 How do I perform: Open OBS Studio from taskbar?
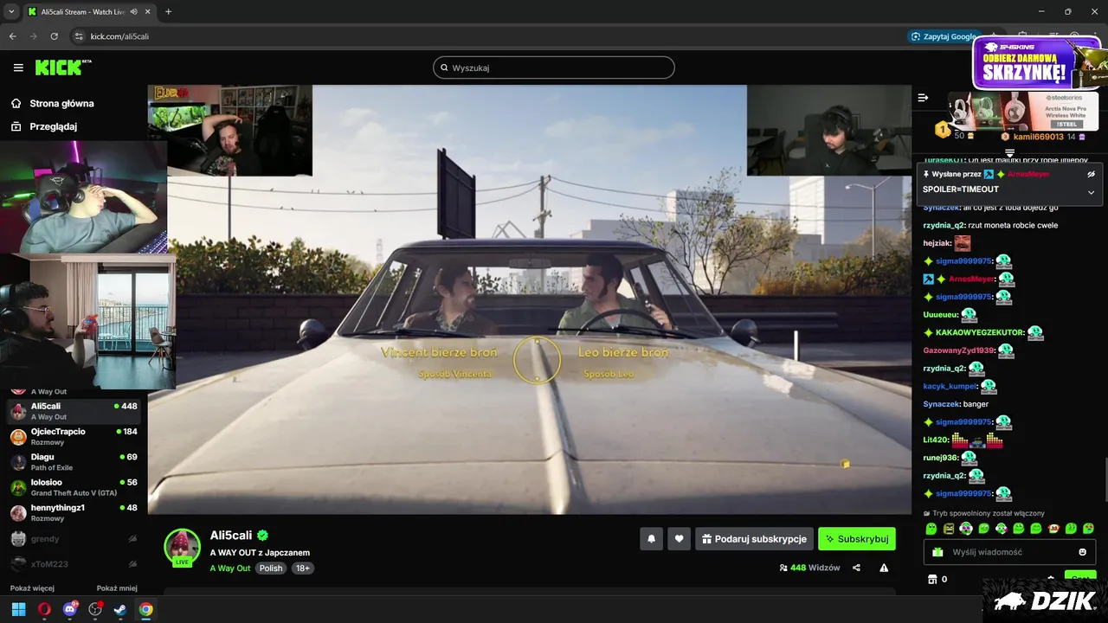[95, 609]
